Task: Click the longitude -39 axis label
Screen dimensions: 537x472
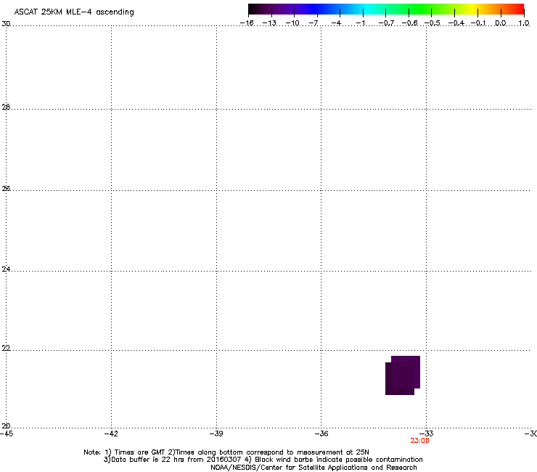Action: [x=216, y=434]
